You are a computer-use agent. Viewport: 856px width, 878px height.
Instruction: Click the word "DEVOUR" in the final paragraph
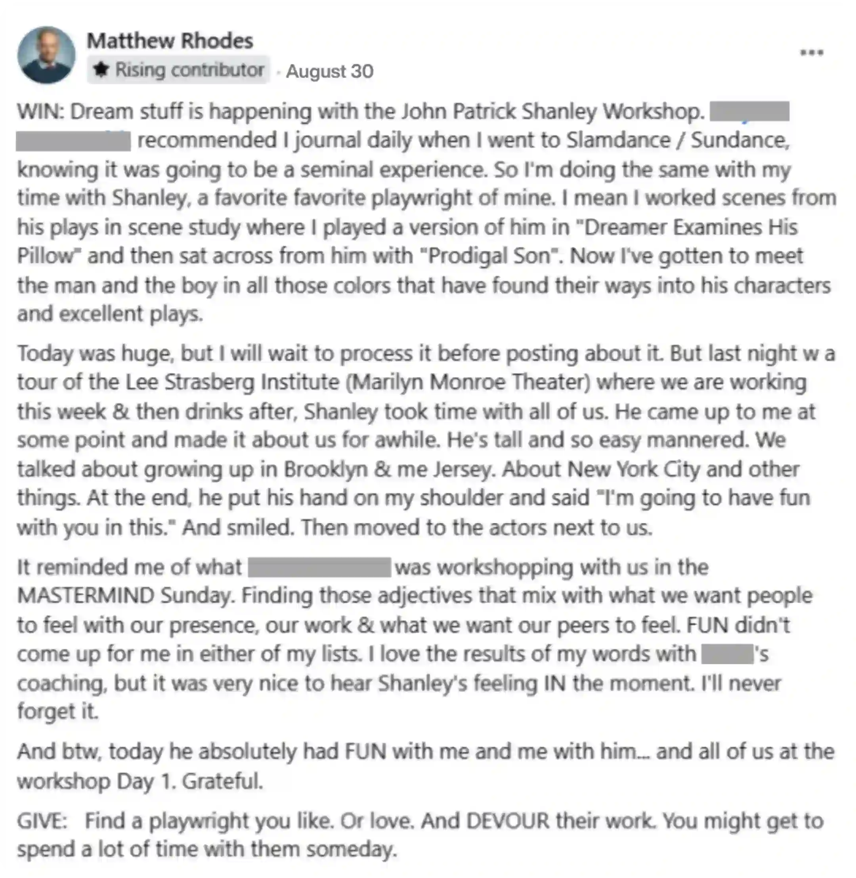pos(508,821)
